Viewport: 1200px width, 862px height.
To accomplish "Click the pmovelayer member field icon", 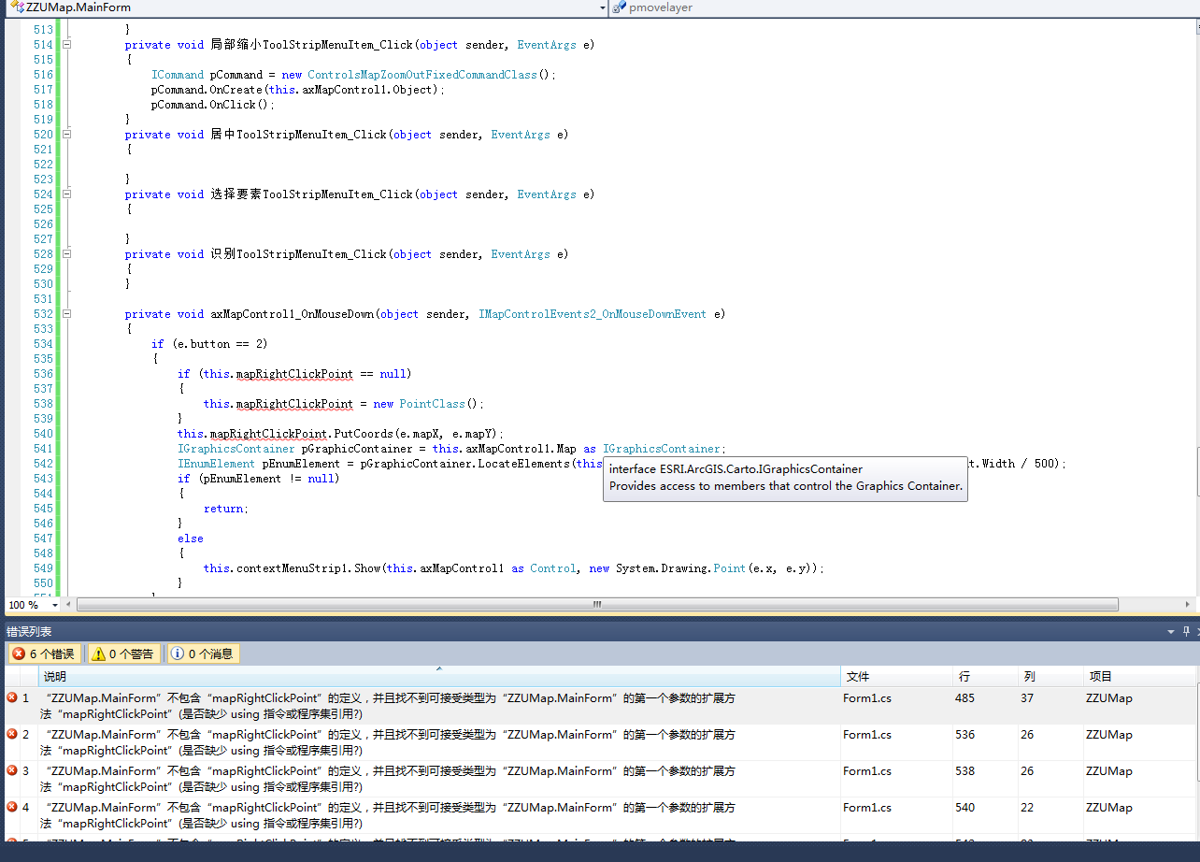I will (619, 7).
